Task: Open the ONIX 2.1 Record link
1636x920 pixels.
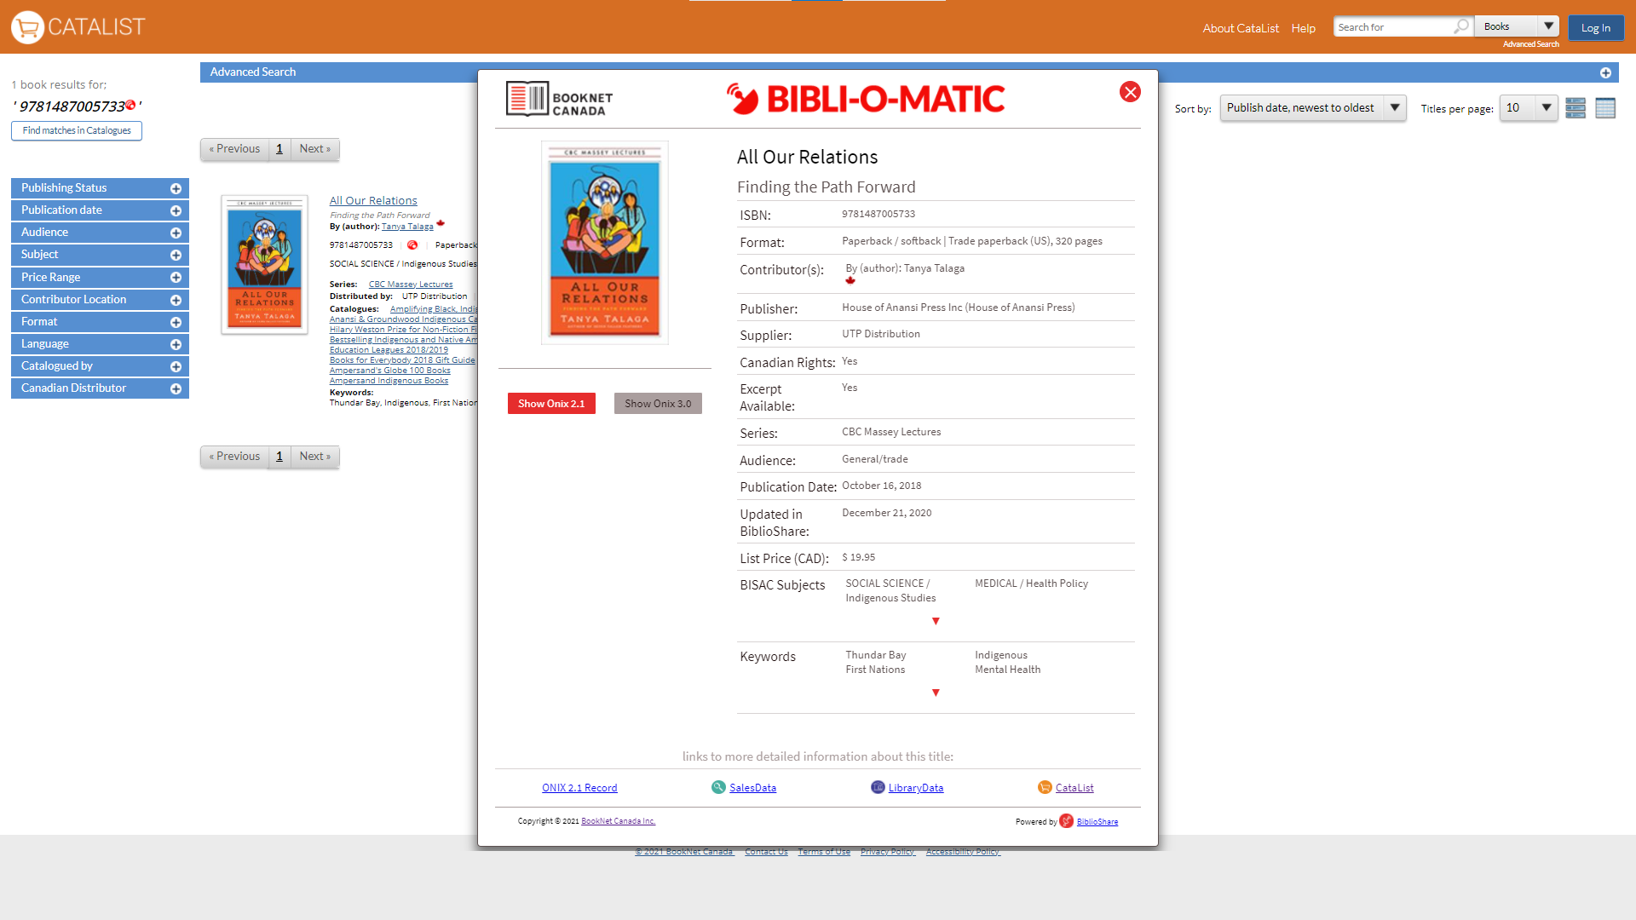Action: point(579,788)
